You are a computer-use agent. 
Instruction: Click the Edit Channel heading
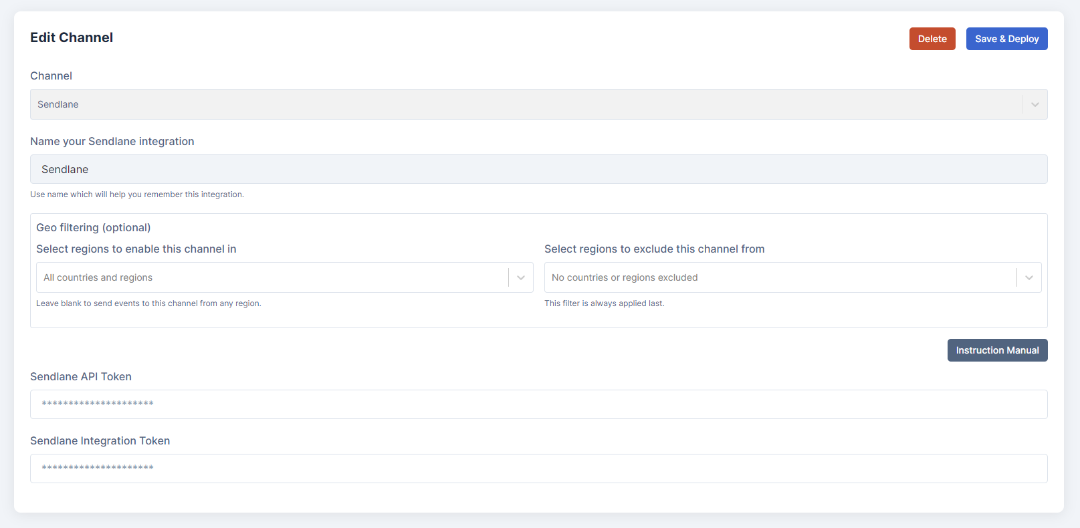(72, 38)
